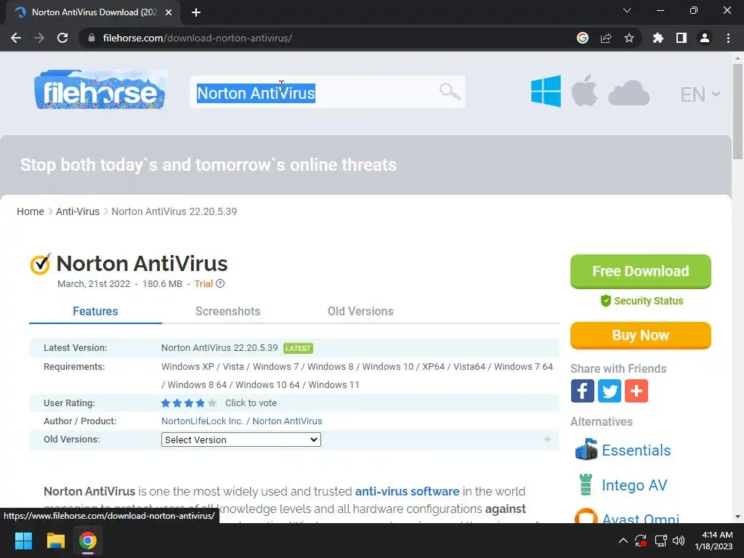Open the Chrome extensions puzzle icon
Image resolution: width=744 pixels, height=558 pixels.
click(x=658, y=38)
